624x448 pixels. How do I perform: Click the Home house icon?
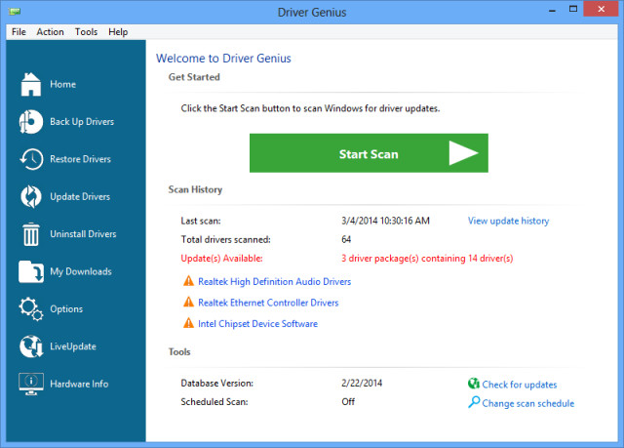click(30, 84)
